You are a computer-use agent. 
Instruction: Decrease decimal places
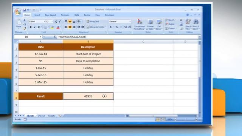pyautogui.click(x=130, y=27)
